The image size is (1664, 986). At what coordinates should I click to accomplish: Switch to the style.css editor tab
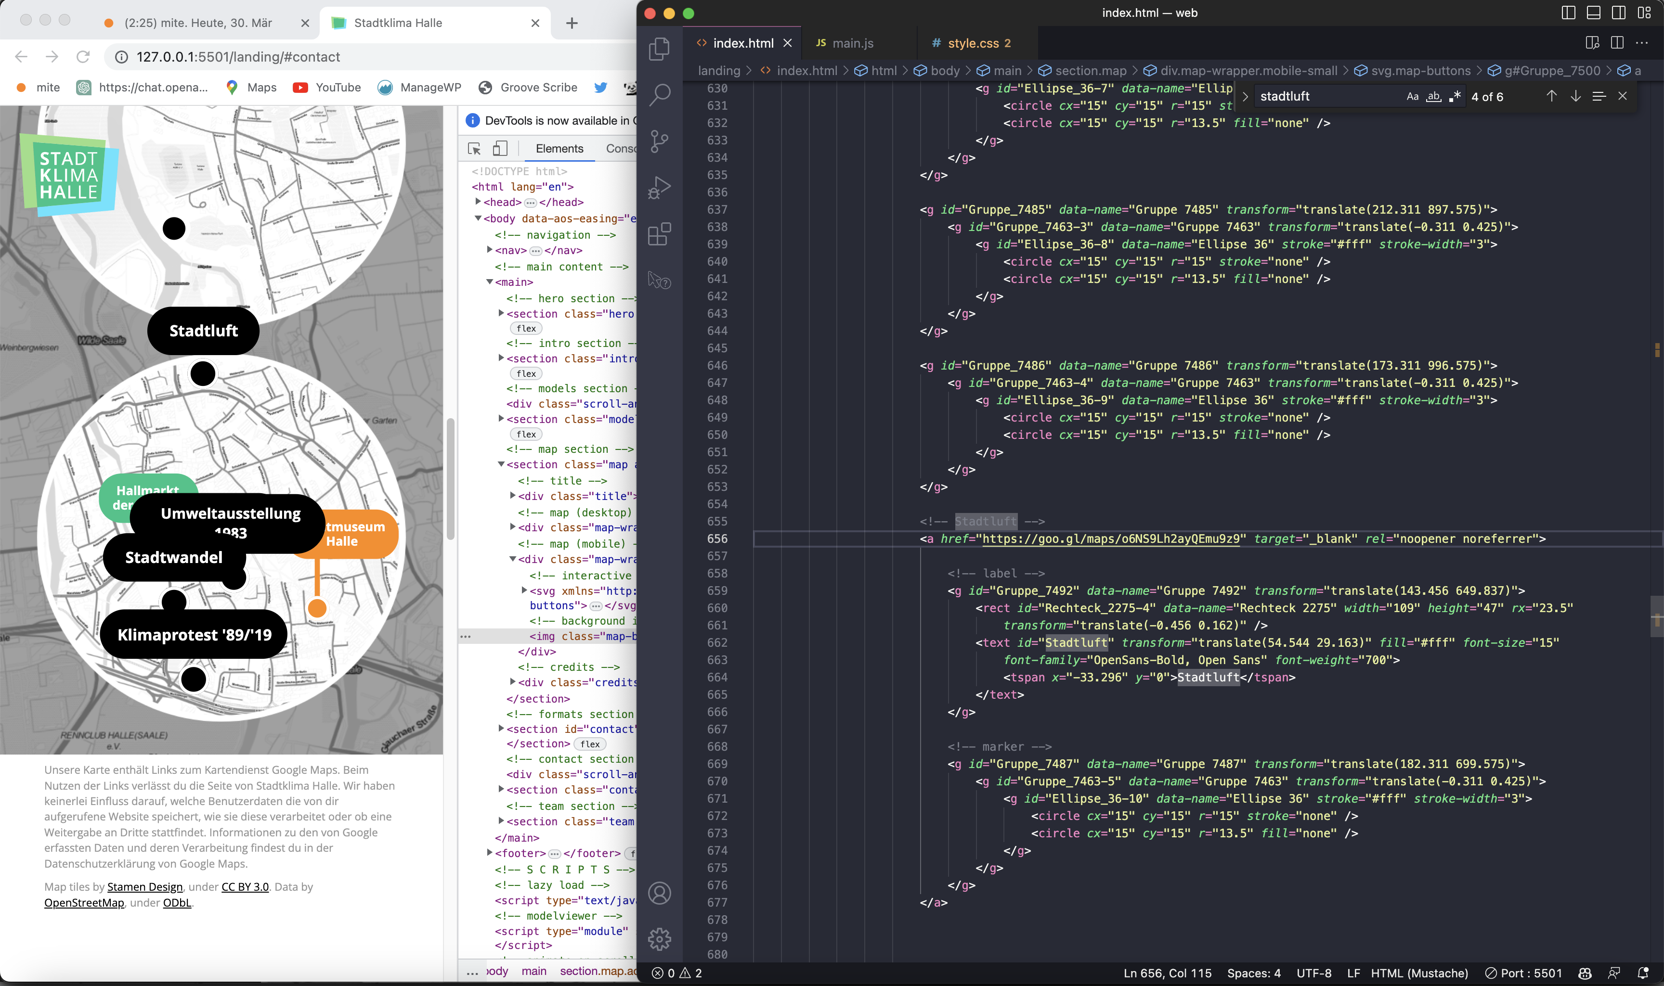pos(973,43)
